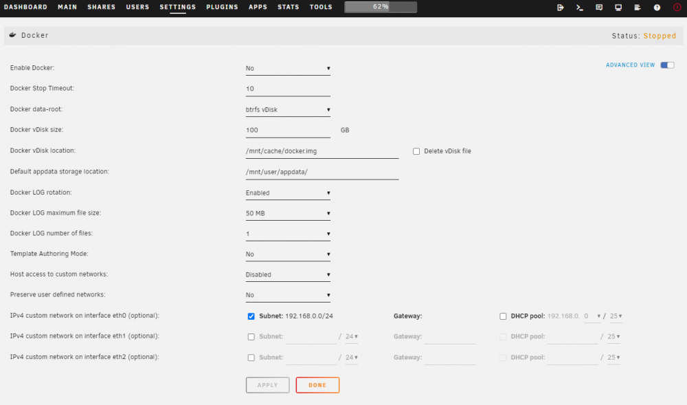Viewport: 687px width, 405px height.
Task: Go to the Dashboard menu
Action: pyautogui.click(x=25, y=7)
